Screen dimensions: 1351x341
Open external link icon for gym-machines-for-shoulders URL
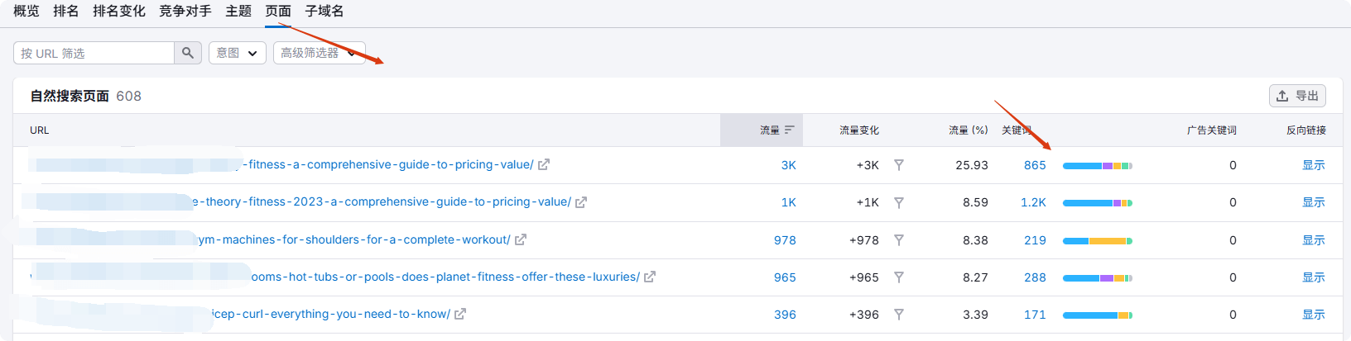tap(521, 240)
